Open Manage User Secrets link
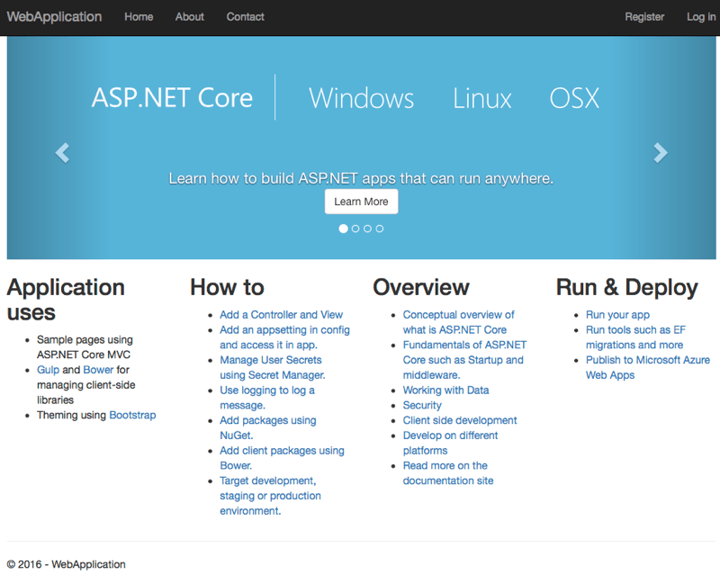Viewport: 720px width, 584px height. (273, 367)
